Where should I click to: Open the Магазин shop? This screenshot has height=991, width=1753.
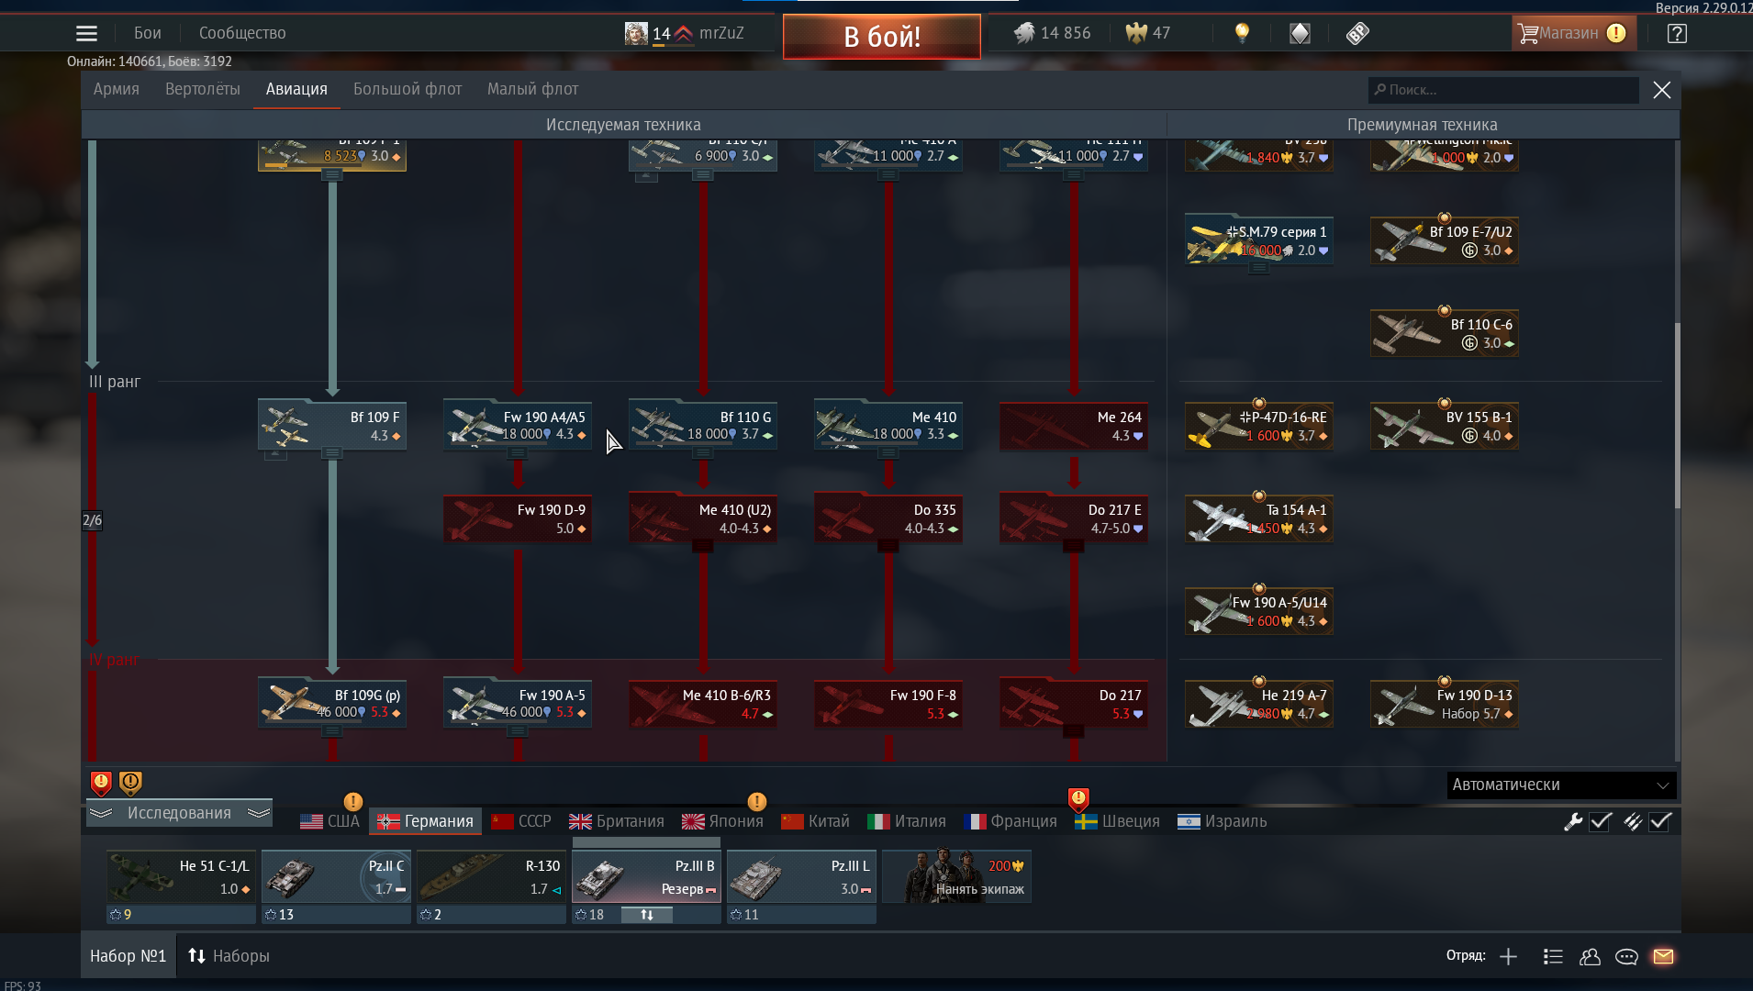(1573, 33)
